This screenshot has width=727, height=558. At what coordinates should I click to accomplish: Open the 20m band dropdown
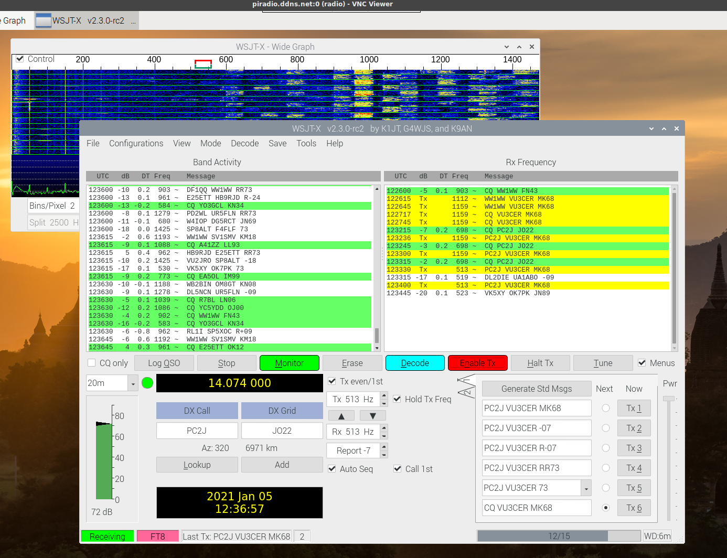click(133, 383)
